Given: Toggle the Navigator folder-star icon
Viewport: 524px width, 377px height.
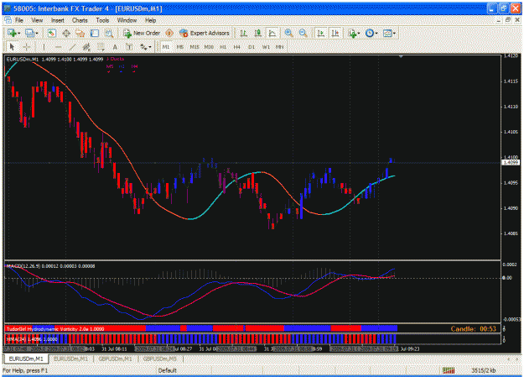Looking at the screenshot, I should (80, 33).
